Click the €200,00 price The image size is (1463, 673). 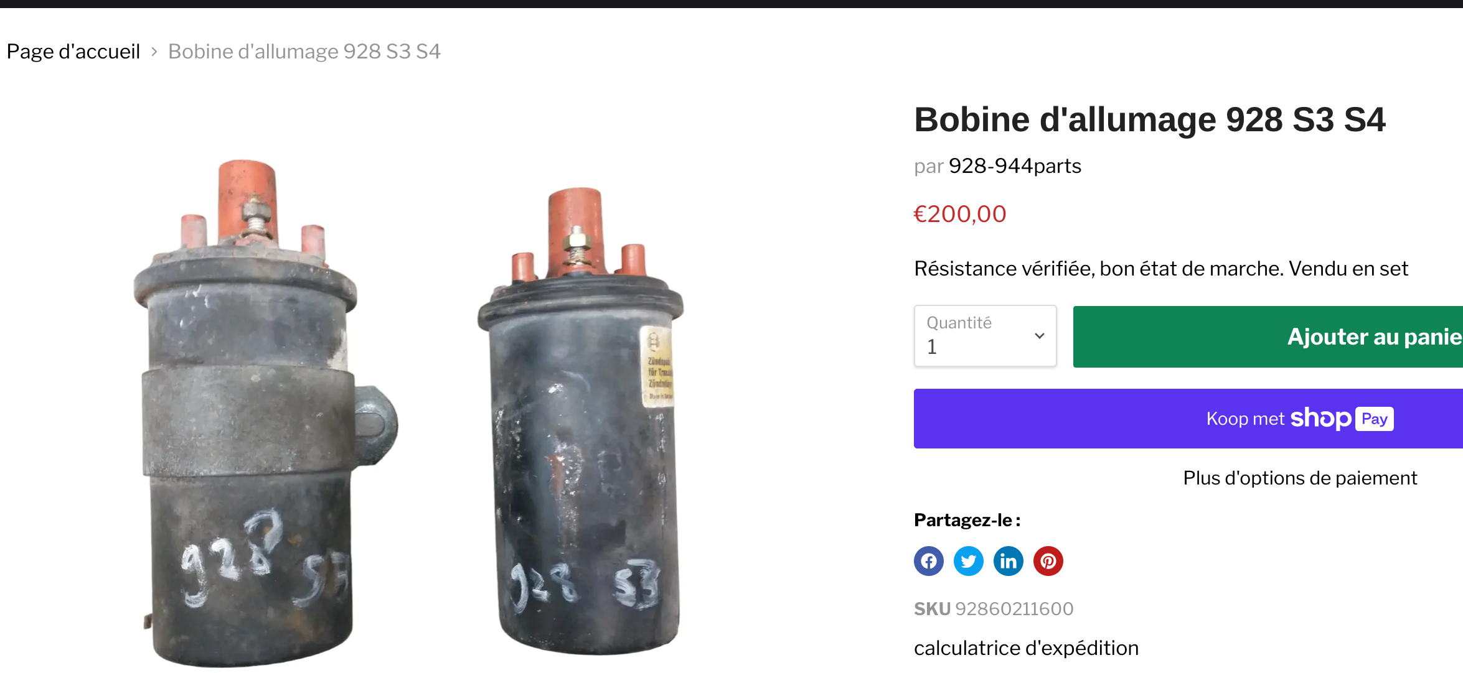[x=959, y=214]
